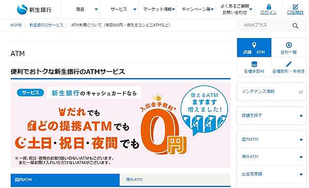The image size is (309, 188).
Task: Switch to the 国内ATM tab
Action: [65, 180]
